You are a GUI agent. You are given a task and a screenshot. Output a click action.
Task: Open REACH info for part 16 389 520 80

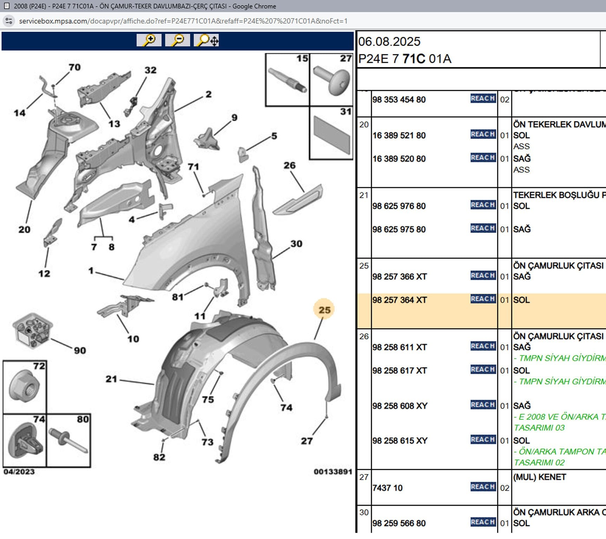click(x=483, y=158)
